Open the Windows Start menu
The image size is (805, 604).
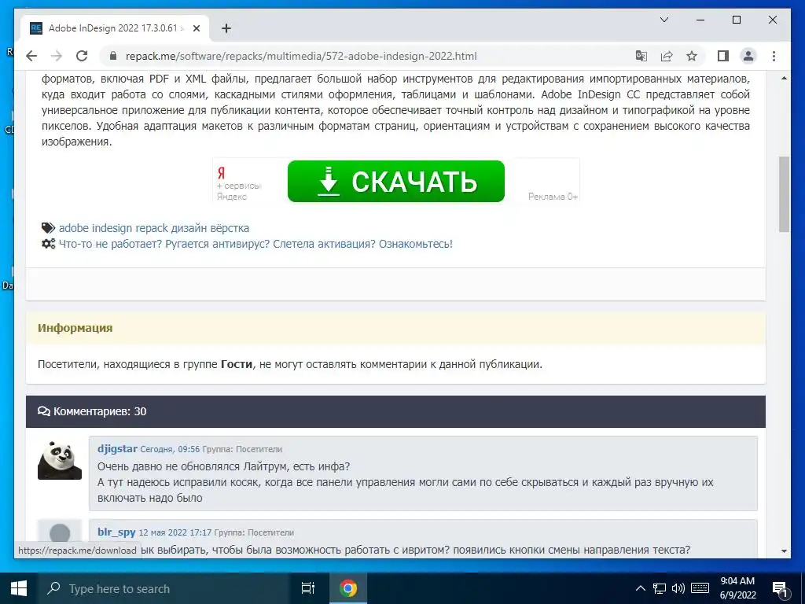pos(19,588)
